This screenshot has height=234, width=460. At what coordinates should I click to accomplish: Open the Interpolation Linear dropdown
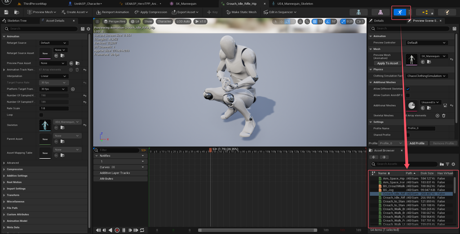pos(54,76)
